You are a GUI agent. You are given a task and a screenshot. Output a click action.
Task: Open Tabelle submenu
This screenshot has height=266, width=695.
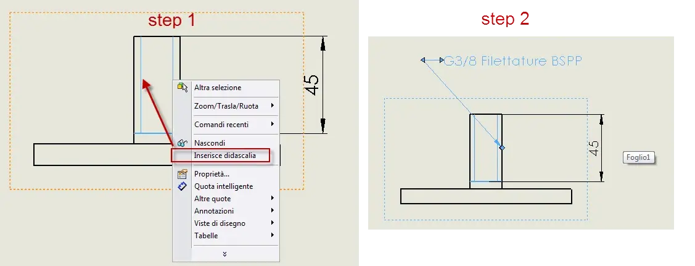coord(226,236)
